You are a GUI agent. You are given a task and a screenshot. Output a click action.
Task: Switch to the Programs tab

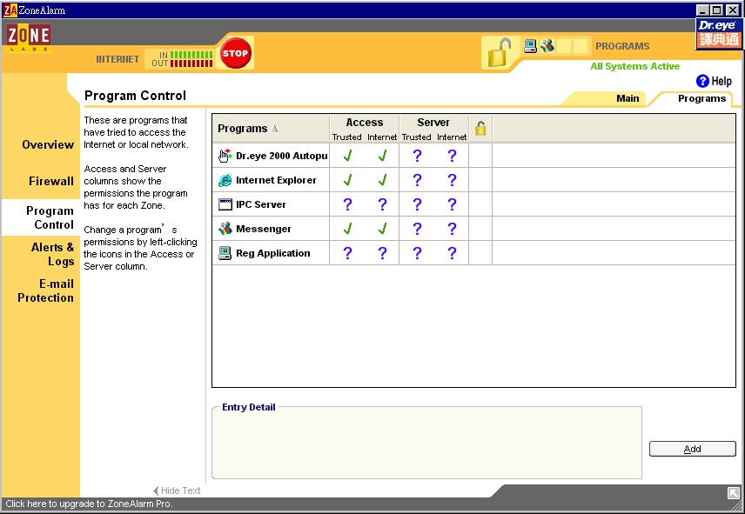tap(701, 98)
